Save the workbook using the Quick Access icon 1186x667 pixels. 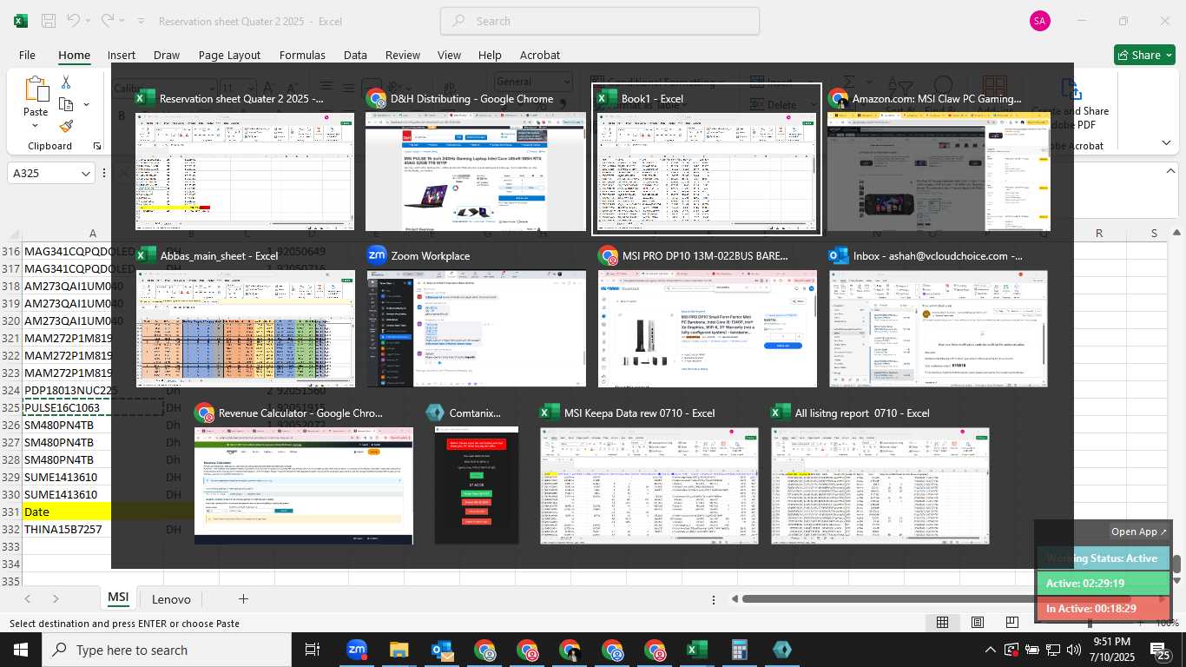[49, 21]
